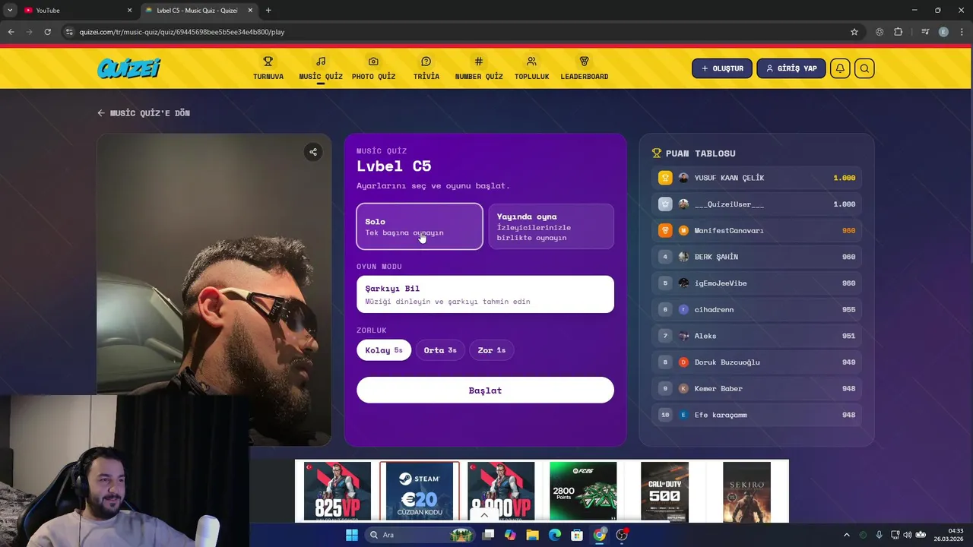The width and height of the screenshot is (973, 547).
Task: Open Efe karaçamm leaderboard row
Action: click(756, 415)
